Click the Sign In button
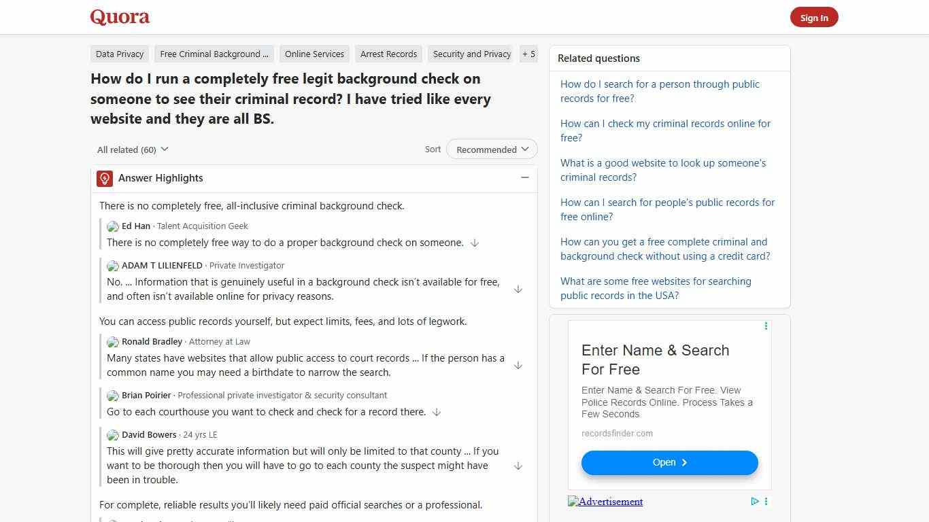Viewport: 929px width, 522px height. pyautogui.click(x=814, y=17)
